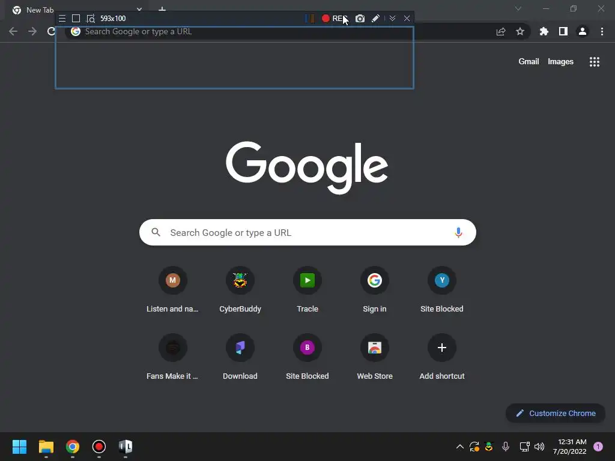Open Windows Start menu
This screenshot has width=615, height=461.
click(x=20, y=447)
